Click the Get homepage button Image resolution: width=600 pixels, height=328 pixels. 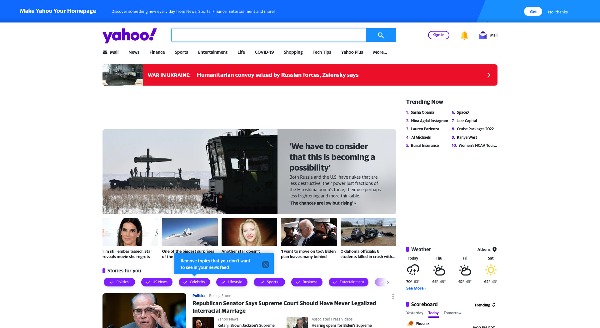tap(533, 12)
